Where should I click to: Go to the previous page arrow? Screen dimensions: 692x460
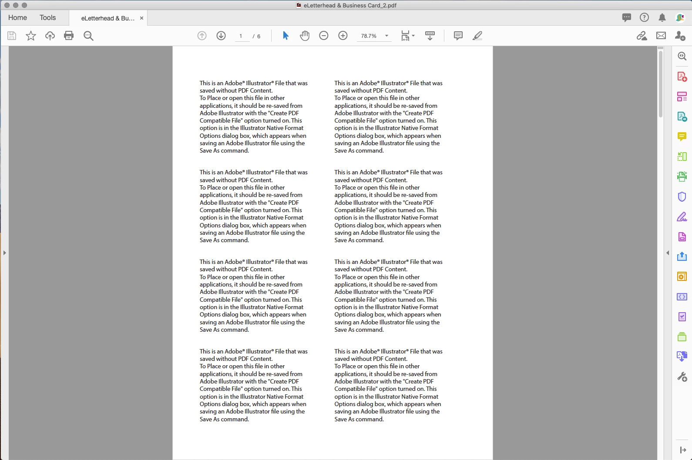pos(202,36)
